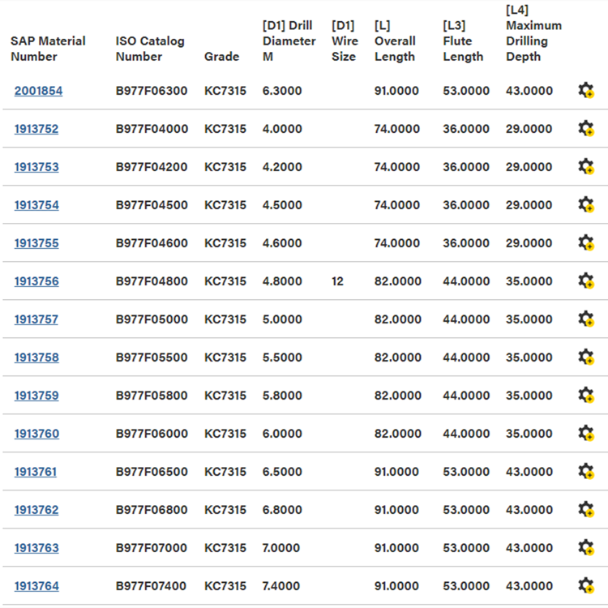
Task: Click Maximum Drilling Depth column header
Action: 533,33
